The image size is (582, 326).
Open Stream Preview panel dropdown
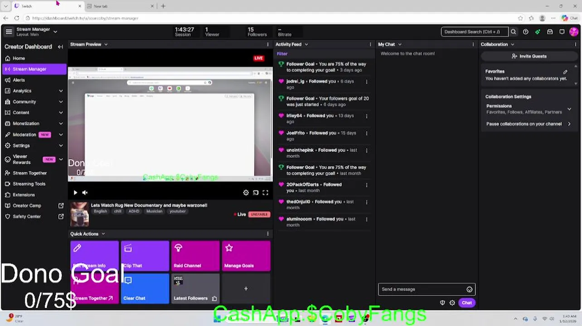pos(106,44)
